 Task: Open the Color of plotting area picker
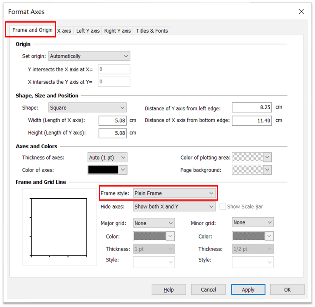click(251, 158)
